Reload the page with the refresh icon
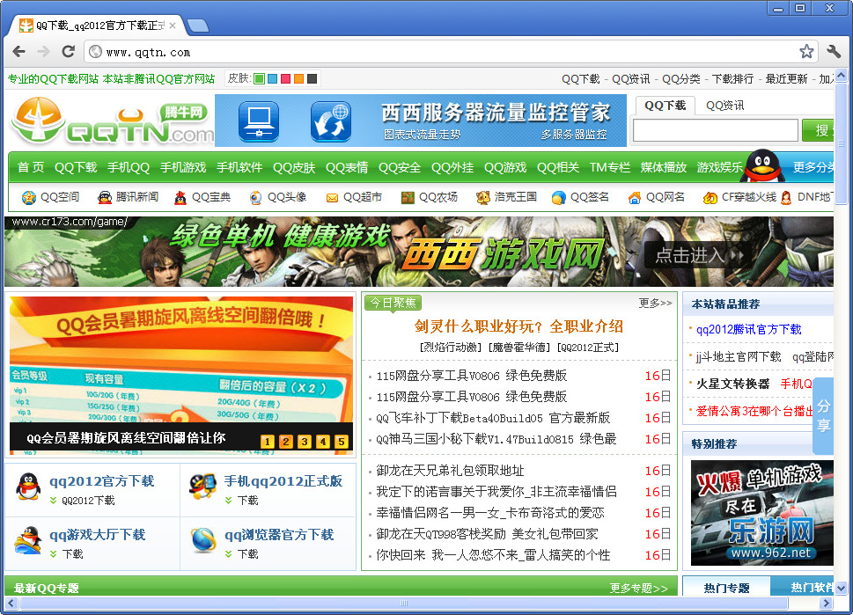The width and height of the screenshot is (853, 615). [68, 52]
